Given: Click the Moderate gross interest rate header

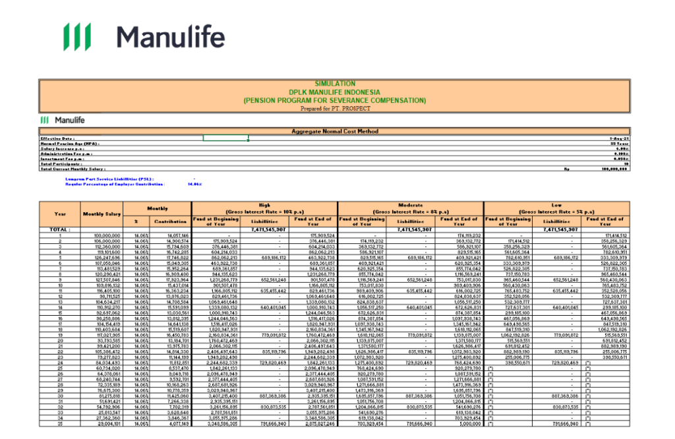Looking at the screenshot, I should pos(409,208).
